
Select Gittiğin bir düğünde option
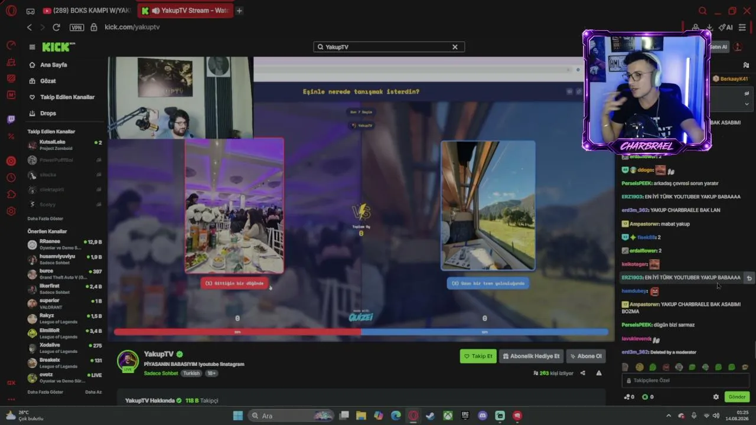coord(234,283)
